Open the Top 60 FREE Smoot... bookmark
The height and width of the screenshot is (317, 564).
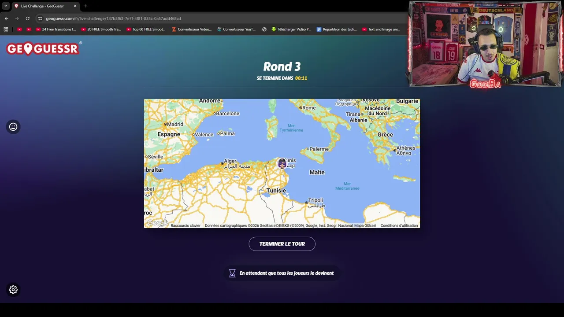tap(146, 29)
